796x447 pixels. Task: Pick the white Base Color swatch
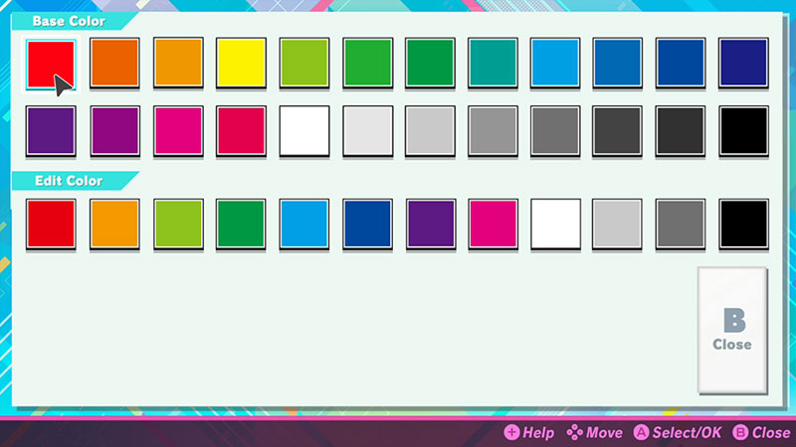tap(304, 131)
